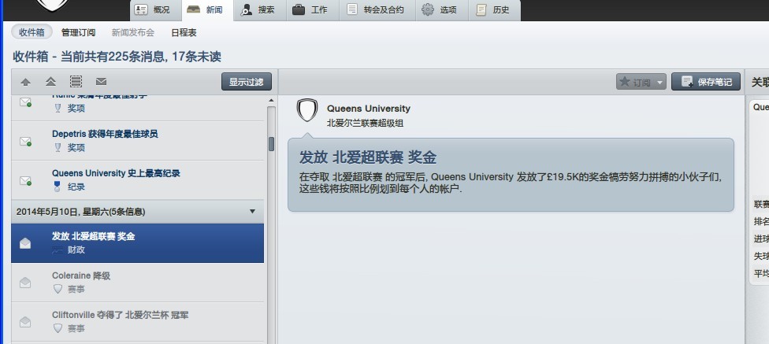Image resolution: width=769 pixels, height=344 pixels.
Task: Open the 订阅 dropdown arrow
Action: [x=659, y=83]
